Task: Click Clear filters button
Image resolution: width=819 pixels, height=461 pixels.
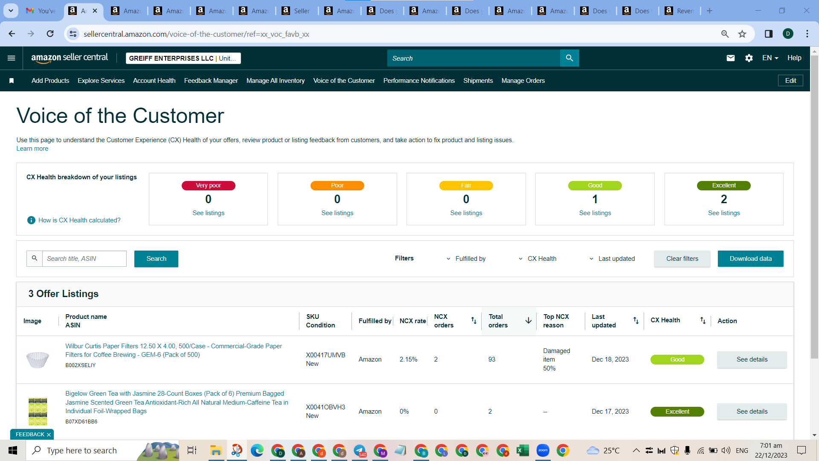Action: pos(682,259)
